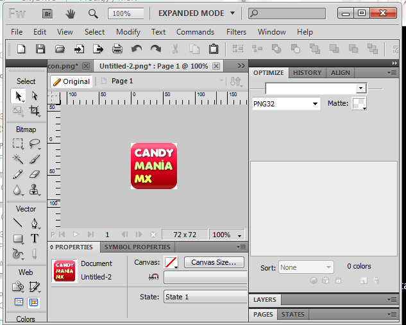
Task: Open the Optimize panel options menu
Action: pyautogui.click(x=392, y=72)
